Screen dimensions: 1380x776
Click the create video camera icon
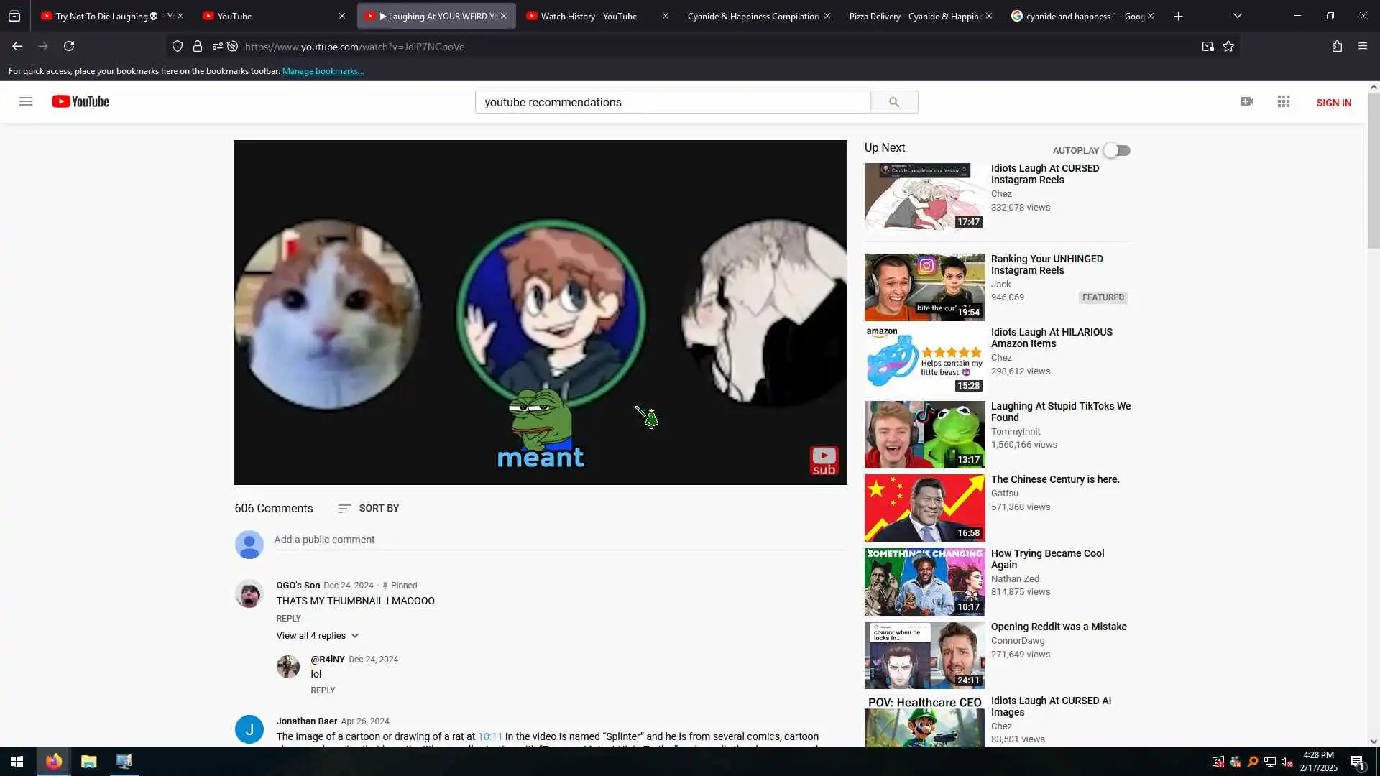click(x=1247, y=102)
